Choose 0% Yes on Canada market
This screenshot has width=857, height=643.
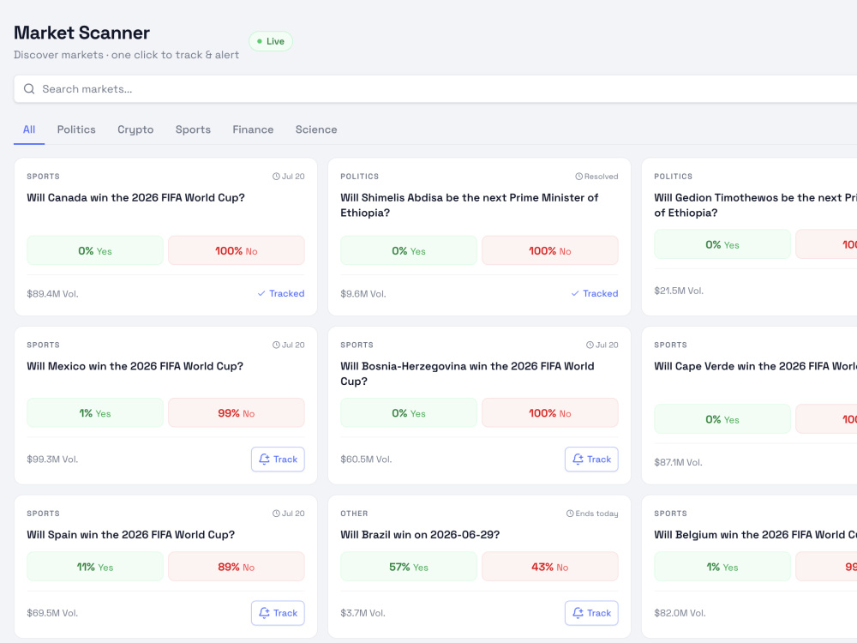(x=95, y=250)
